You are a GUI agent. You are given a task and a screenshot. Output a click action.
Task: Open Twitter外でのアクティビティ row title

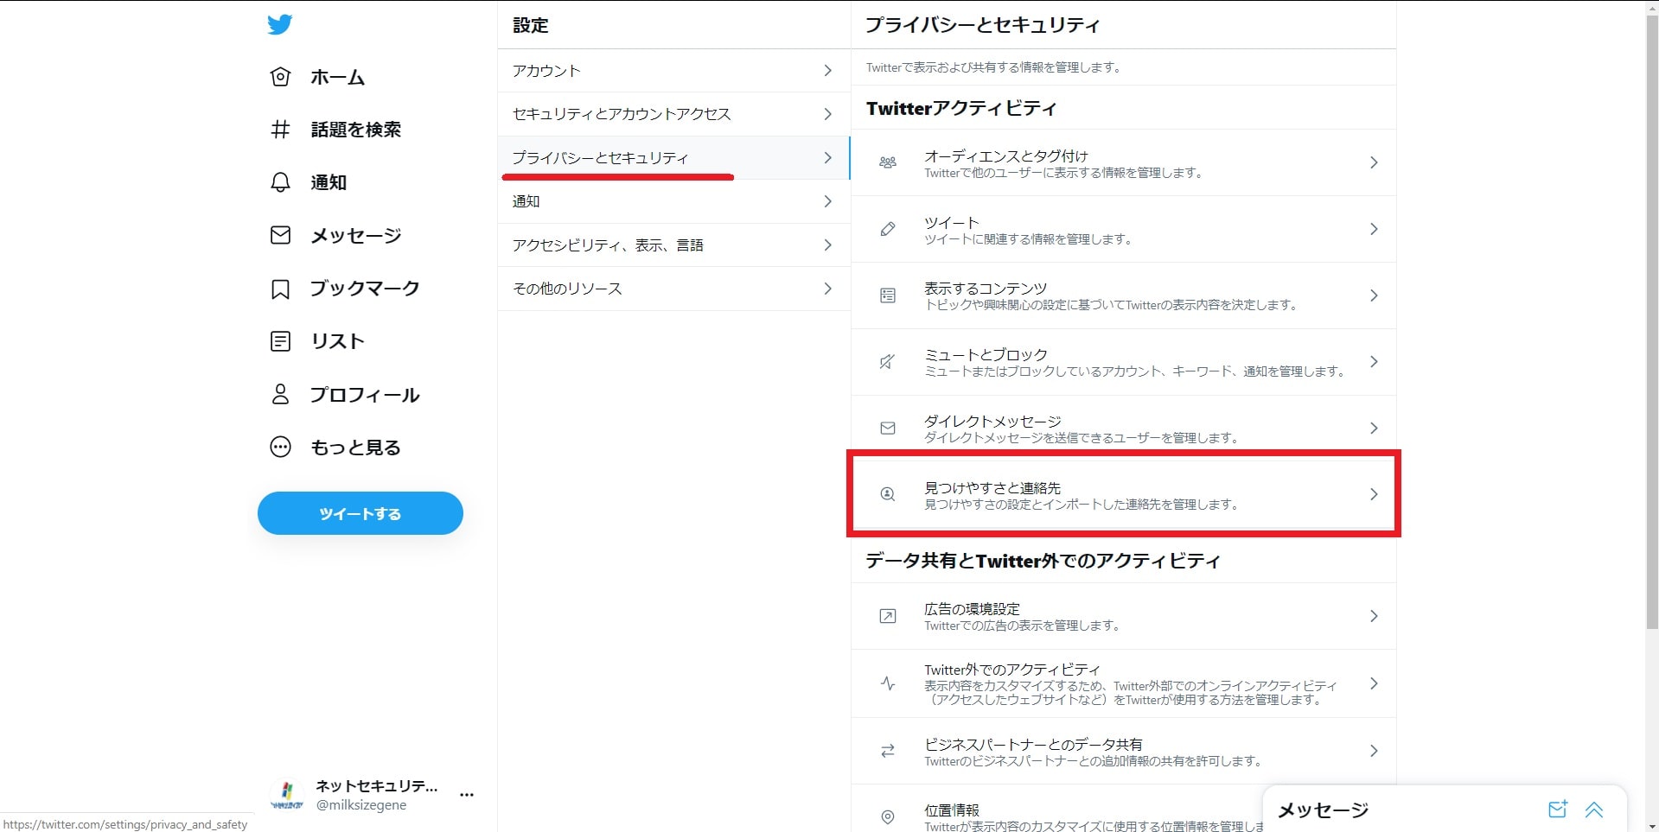click(1012, 670)
